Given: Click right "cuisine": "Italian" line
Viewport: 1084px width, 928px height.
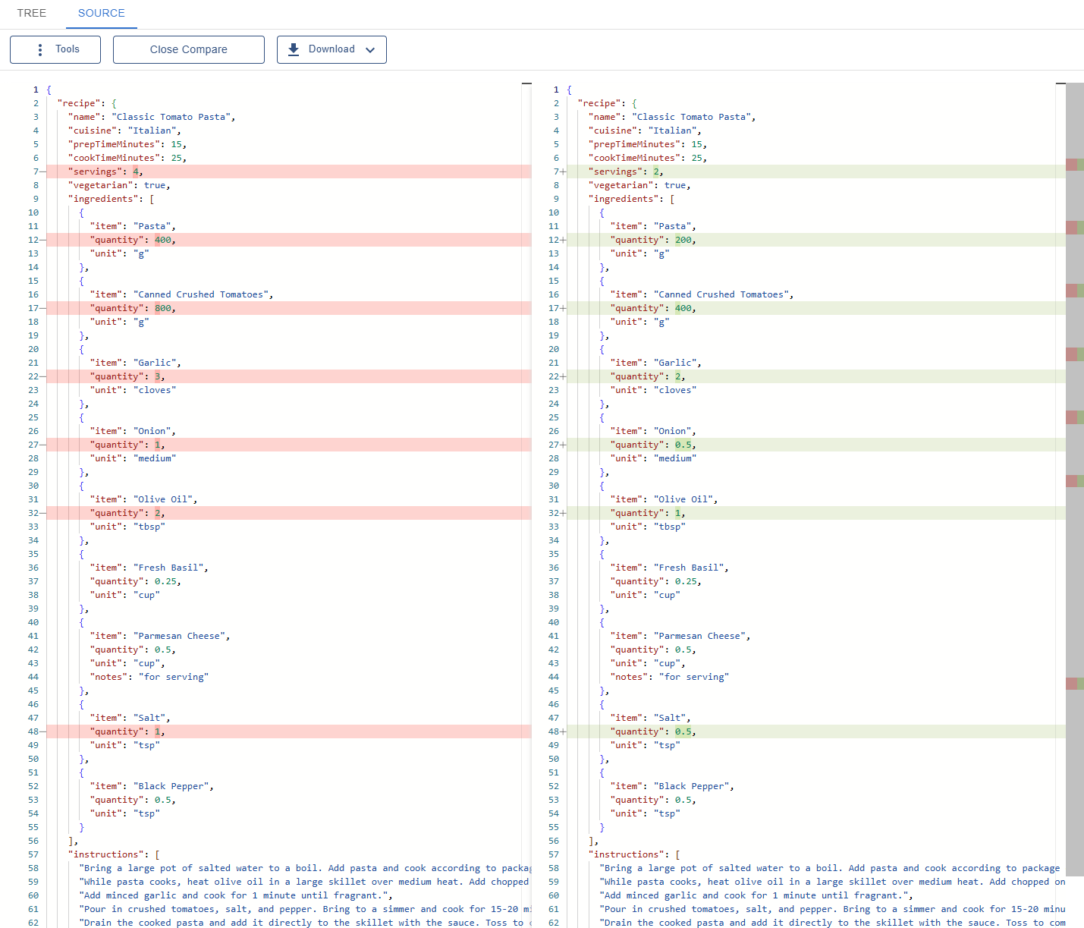Looking at the screenshot, I should (x=645, y=131).
